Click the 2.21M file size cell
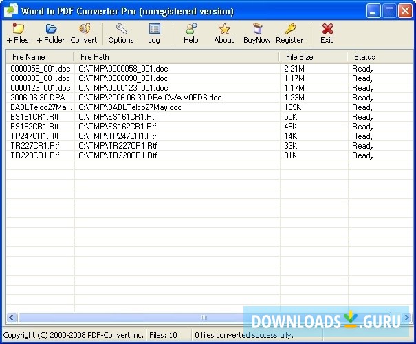Viewport: 416px width, 344px height. click(x=294, y=69)
